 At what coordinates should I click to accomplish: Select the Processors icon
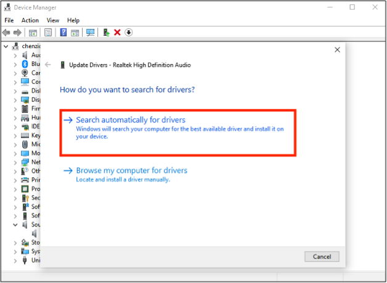coord(25,189)
